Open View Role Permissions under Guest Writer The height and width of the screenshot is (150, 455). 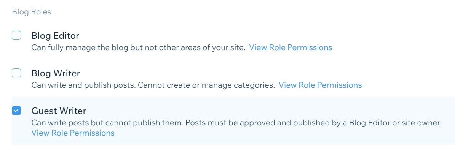click(x=73, y=133)
